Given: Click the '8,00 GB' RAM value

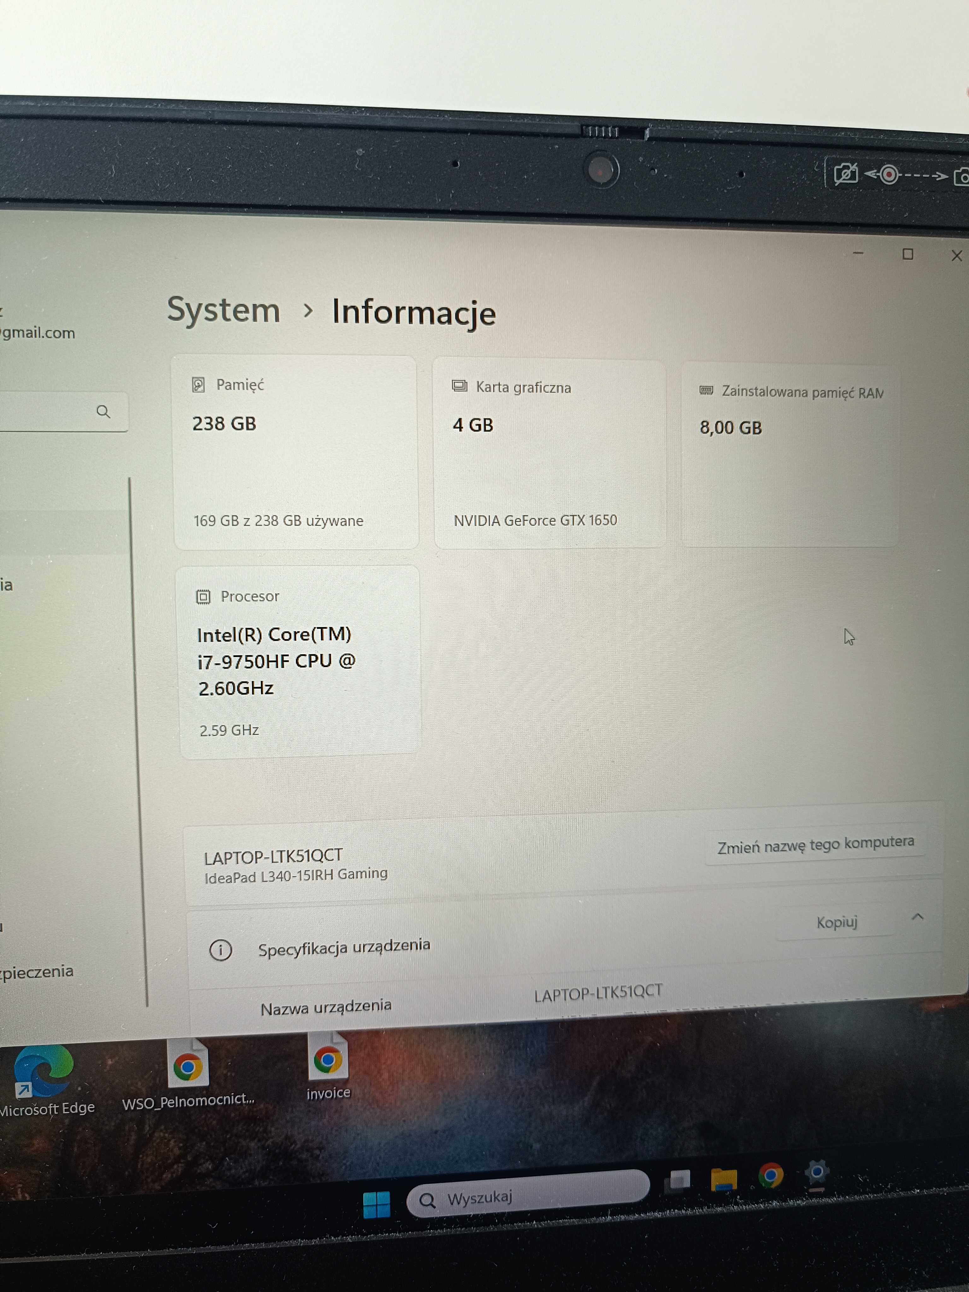Looking at the screenshot, I should tap(731, 427).
